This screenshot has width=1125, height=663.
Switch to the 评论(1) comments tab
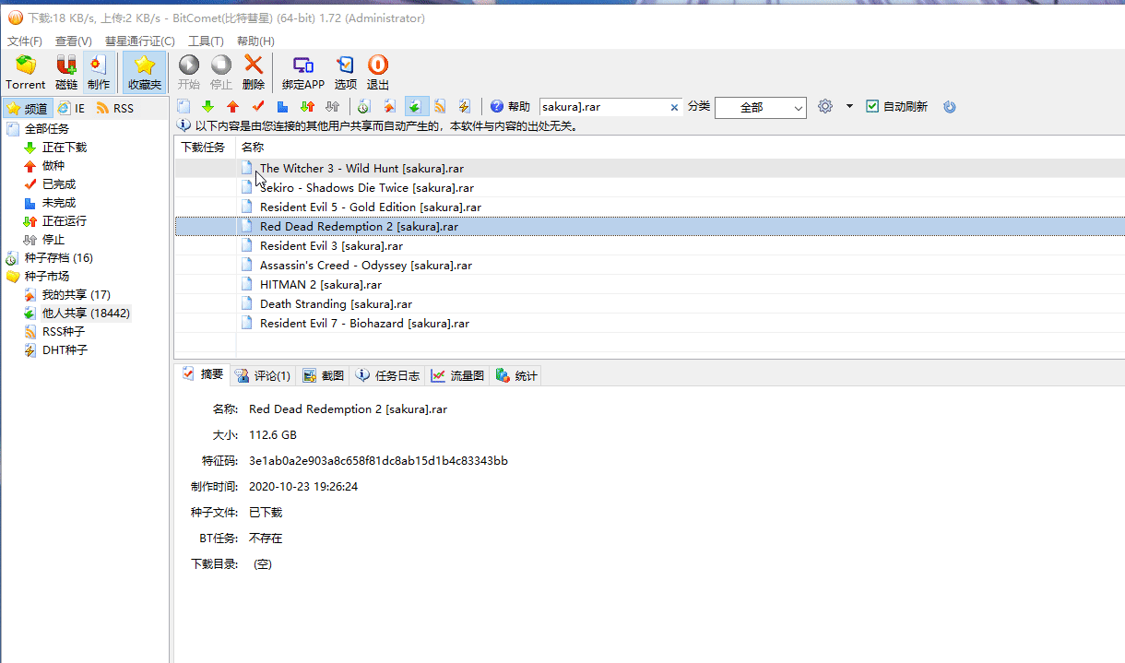click(x=263, y=375)
